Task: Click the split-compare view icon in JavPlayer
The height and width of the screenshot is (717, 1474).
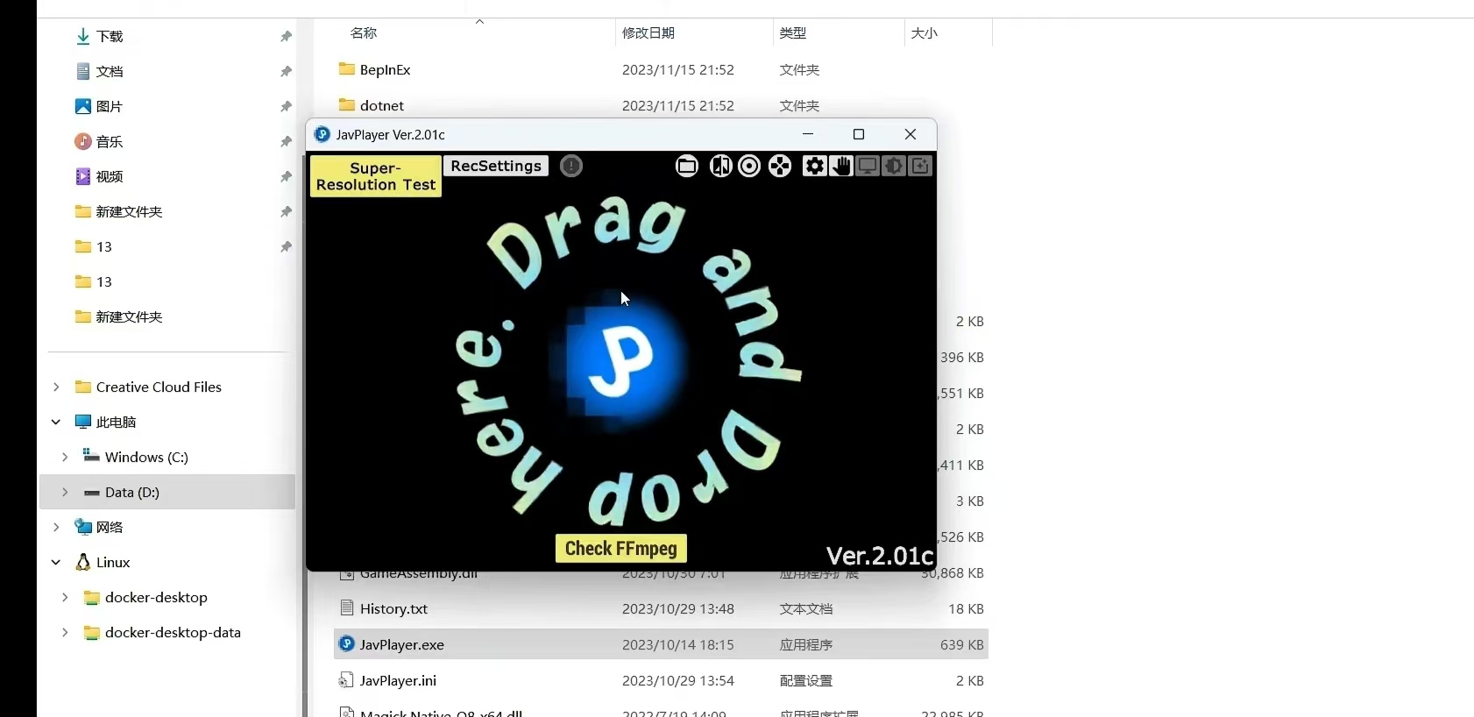Action: (x=720, y=166)
